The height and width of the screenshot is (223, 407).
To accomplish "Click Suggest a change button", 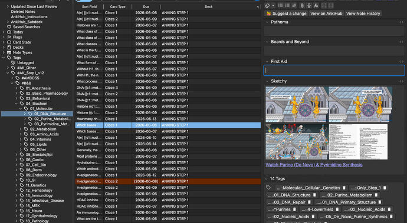I will click(286, 14).
